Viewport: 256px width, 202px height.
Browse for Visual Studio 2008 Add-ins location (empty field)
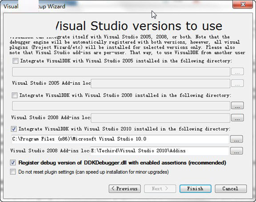pos(237,118)
